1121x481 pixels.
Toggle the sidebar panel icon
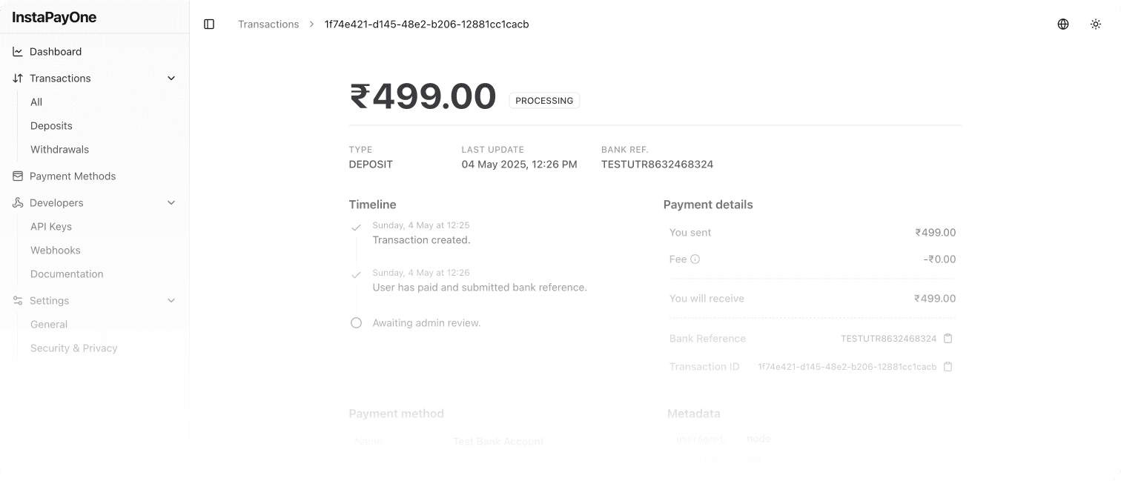pyautogui.click(x=209, y=24)
